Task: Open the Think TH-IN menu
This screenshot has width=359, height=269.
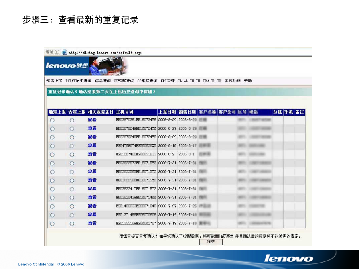Action: [189, 81]
